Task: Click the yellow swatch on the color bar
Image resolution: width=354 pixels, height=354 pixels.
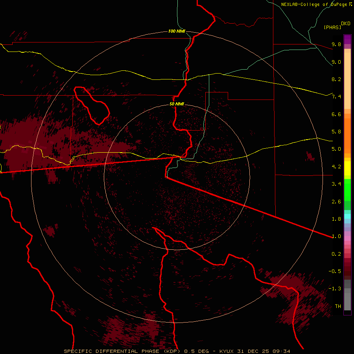Action: click(x=347, y=168)
